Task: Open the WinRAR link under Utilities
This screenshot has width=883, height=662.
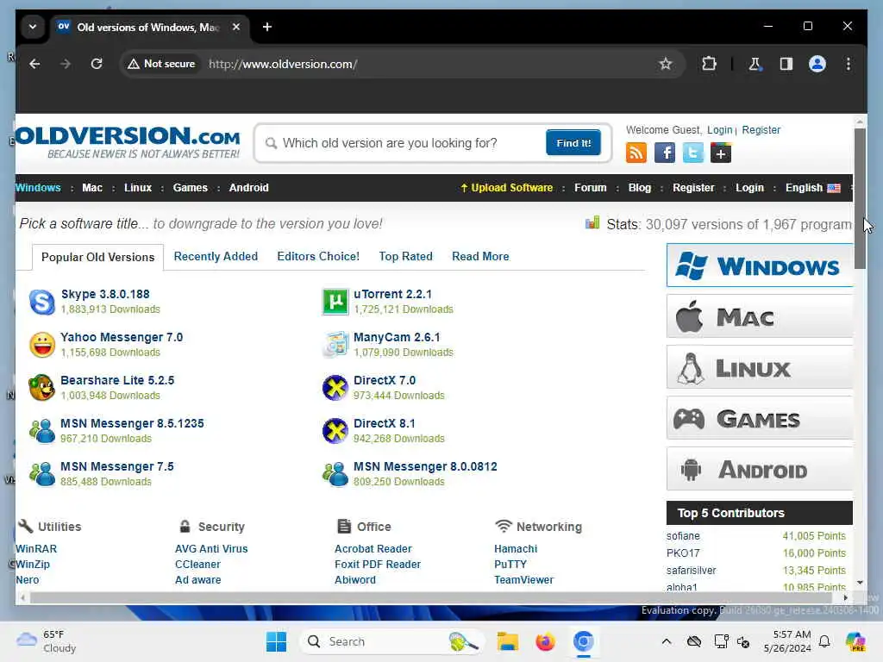Action: tap(36, 548)
